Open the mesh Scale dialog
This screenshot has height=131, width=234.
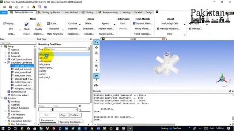[x=52, y=23]
